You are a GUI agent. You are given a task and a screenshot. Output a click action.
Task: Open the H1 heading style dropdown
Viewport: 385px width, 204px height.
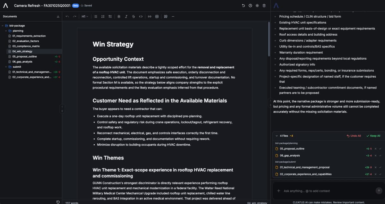84,17
